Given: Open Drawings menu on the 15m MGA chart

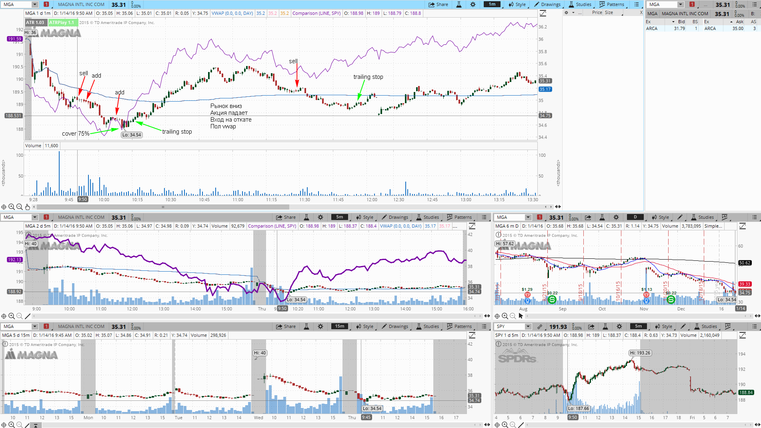Looking at the screenshot, I should 395,326.
